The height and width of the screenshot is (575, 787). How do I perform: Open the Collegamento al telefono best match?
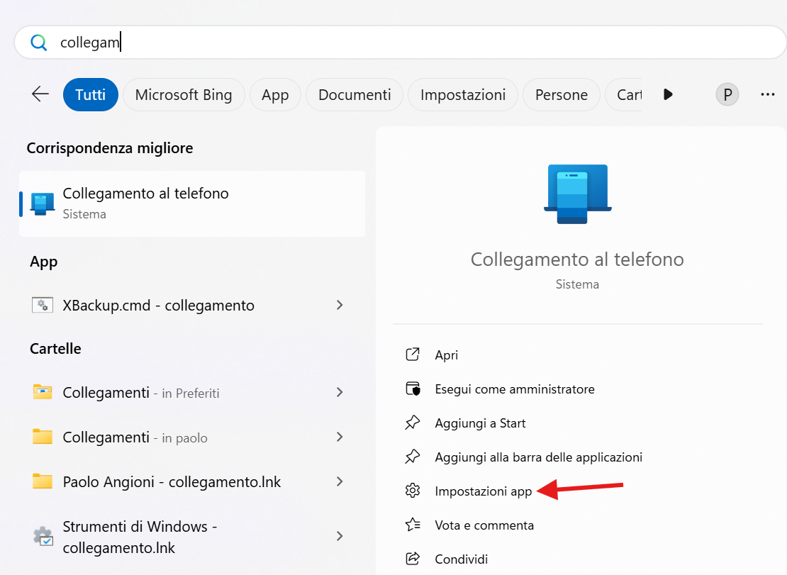click(191, 203)
